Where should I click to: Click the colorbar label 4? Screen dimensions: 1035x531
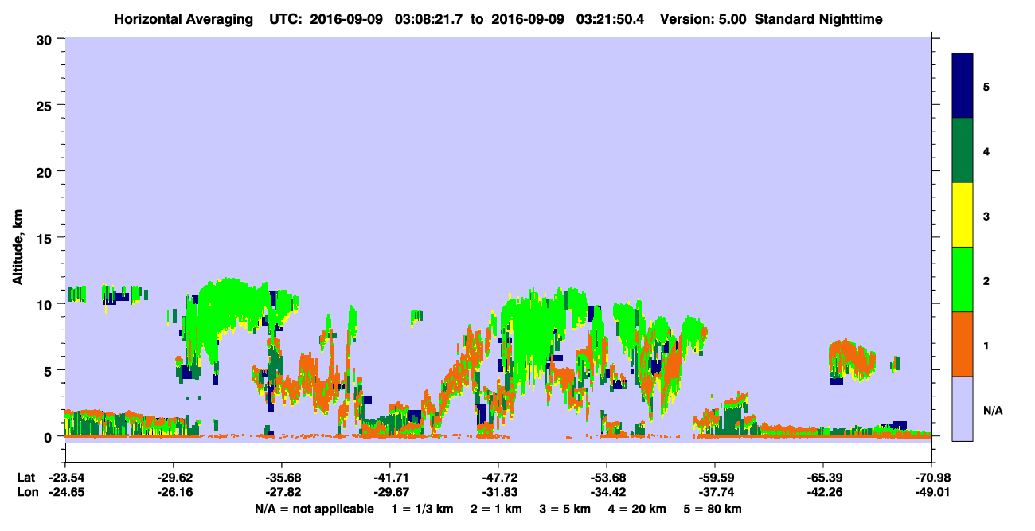point(986,150)
